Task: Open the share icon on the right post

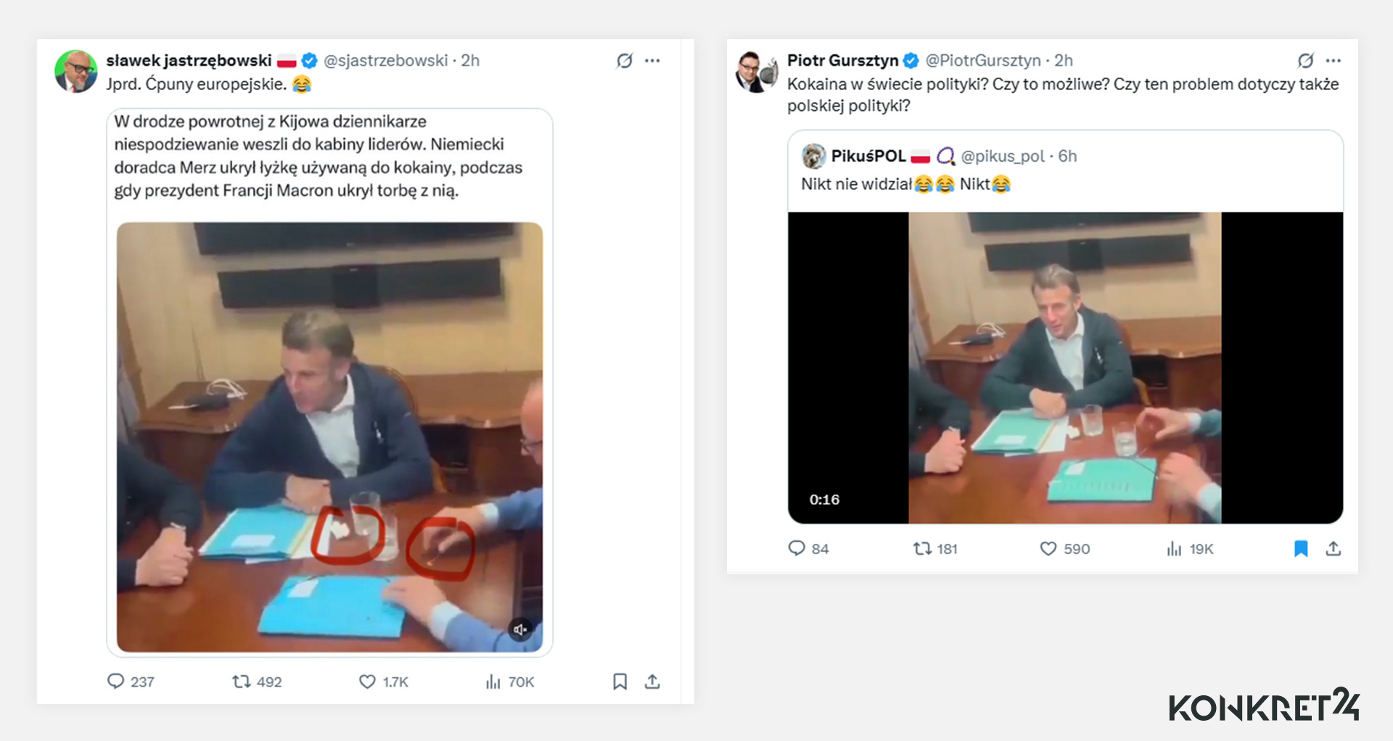Action: coord(1335,549)
